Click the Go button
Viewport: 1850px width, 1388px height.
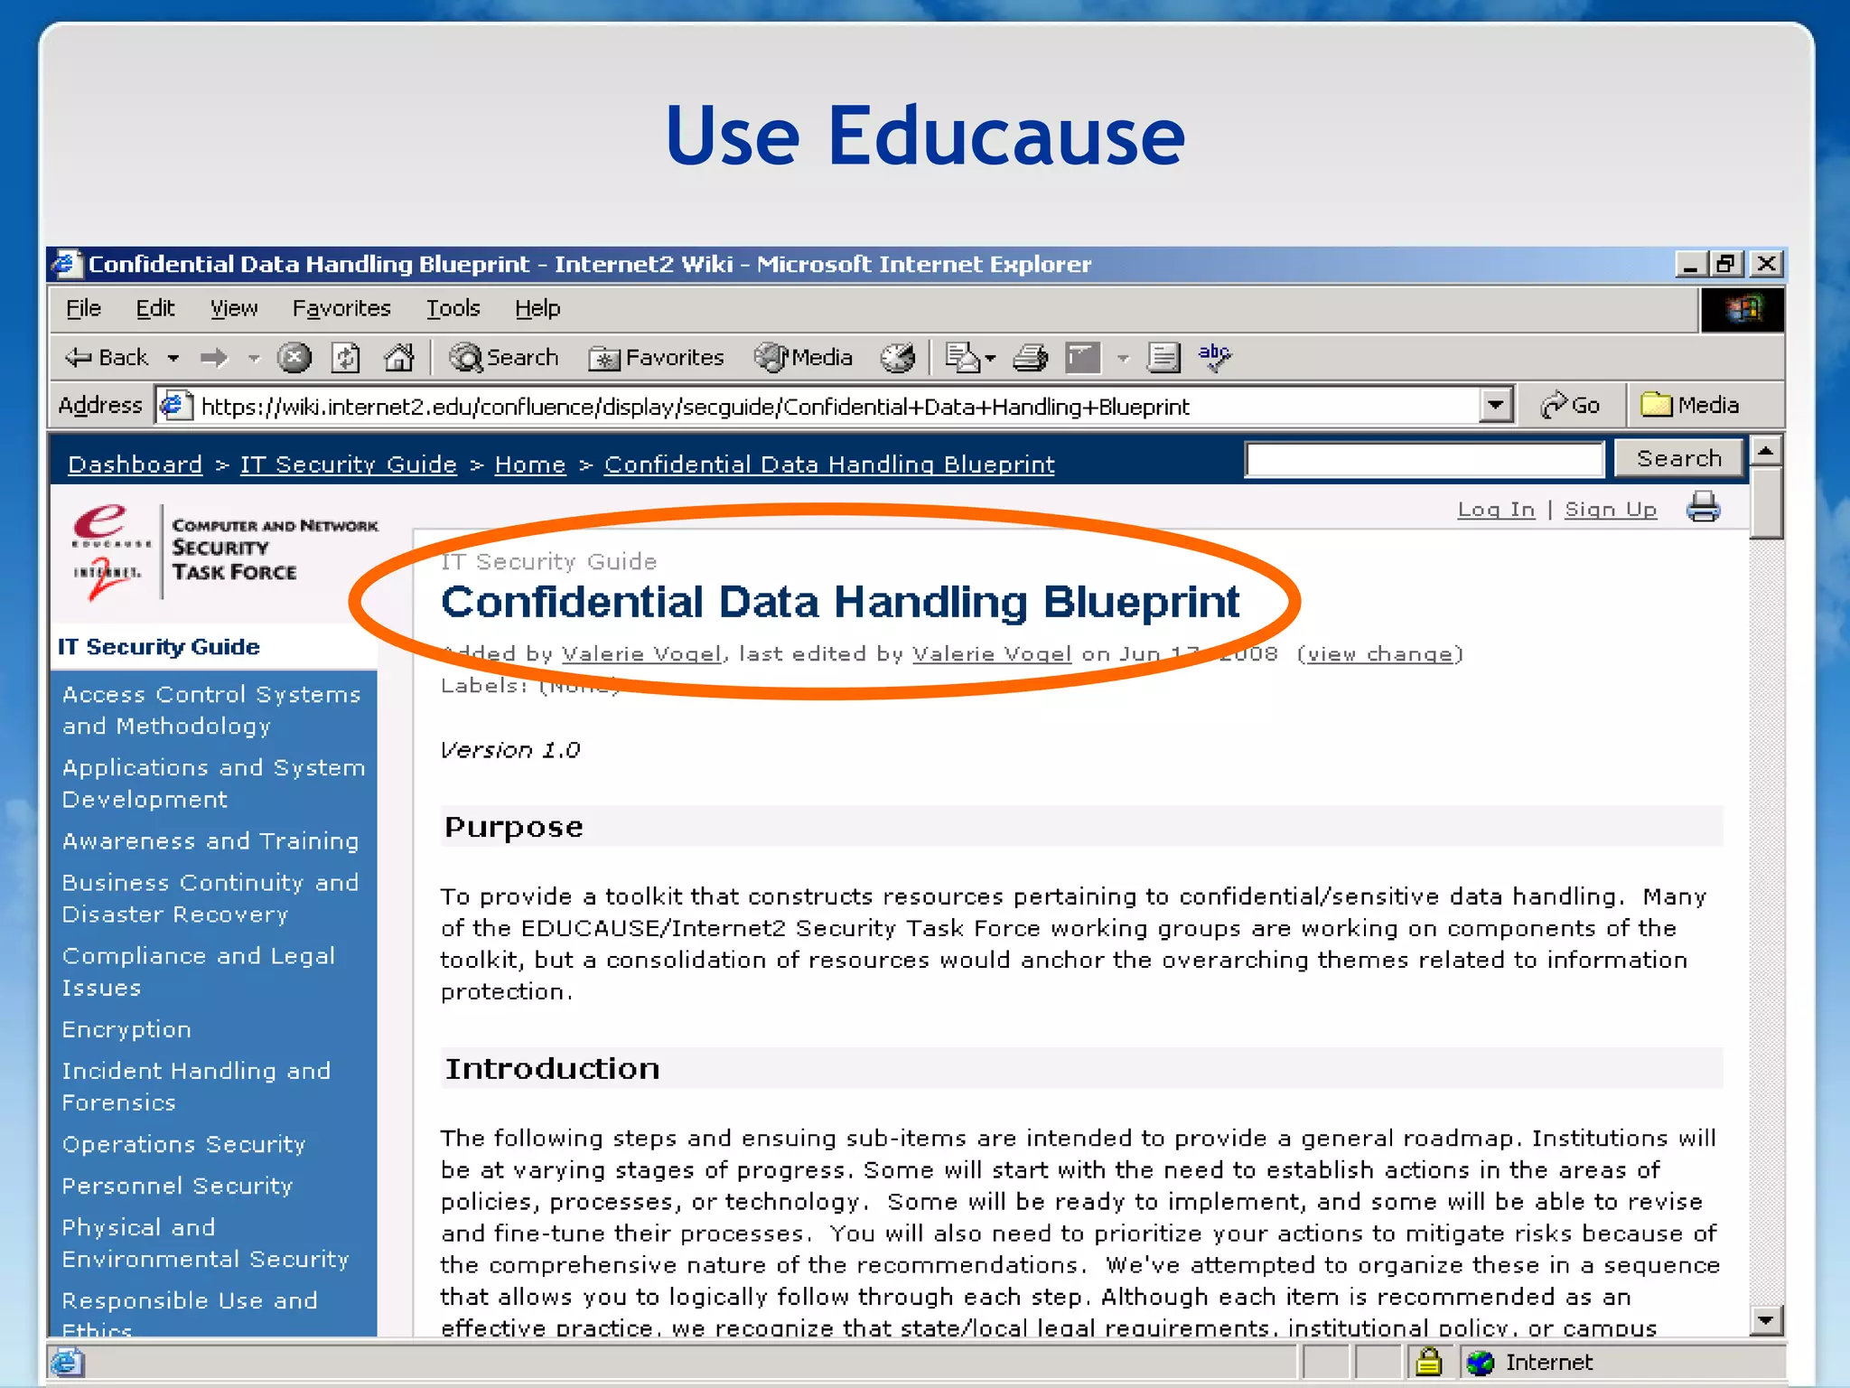1571,405
